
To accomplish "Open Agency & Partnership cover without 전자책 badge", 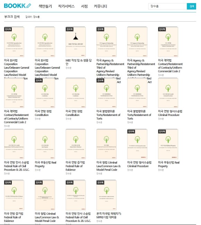I will (137, 42).
